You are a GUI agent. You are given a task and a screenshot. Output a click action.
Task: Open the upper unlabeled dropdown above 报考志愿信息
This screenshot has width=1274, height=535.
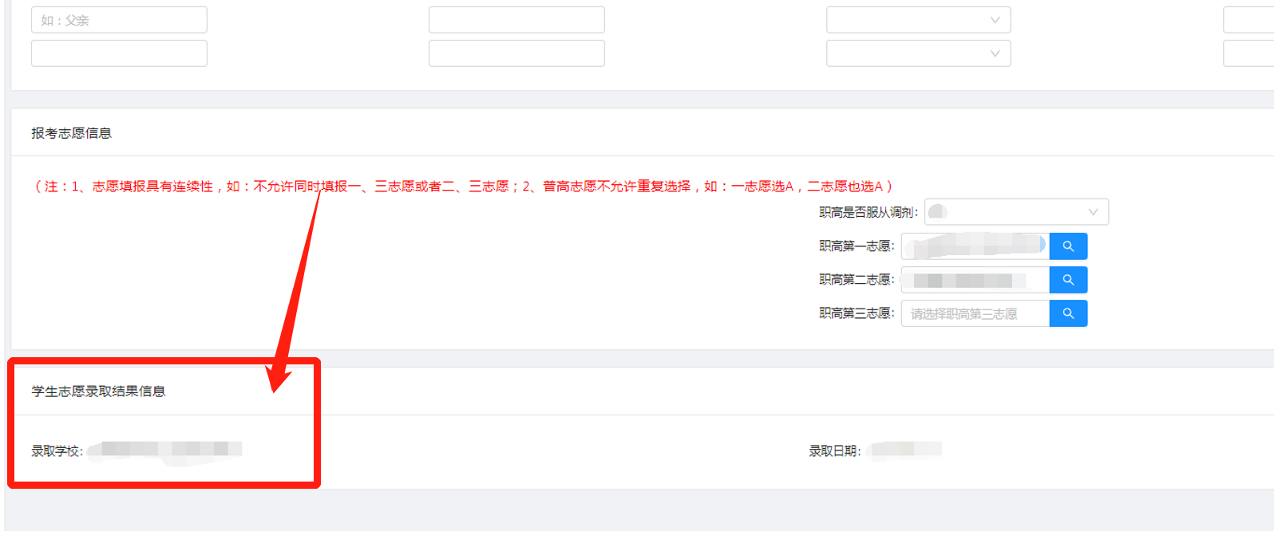pyautogui.click(x=918, y=20)
